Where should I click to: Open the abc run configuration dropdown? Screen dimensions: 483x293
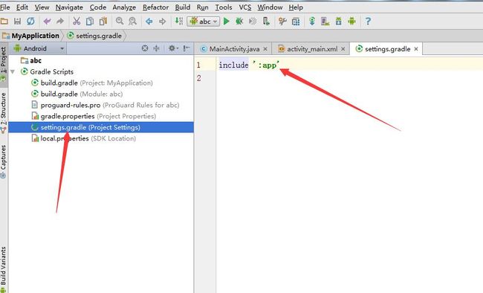click(204, 22)
